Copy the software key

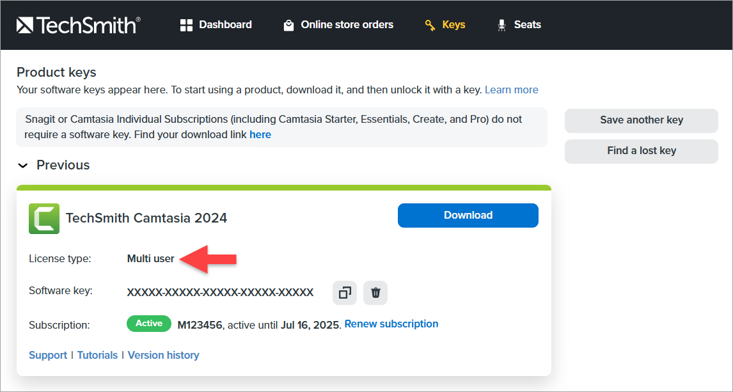[x=345, y=293]
